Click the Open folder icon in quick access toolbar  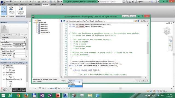coord(7,2)
